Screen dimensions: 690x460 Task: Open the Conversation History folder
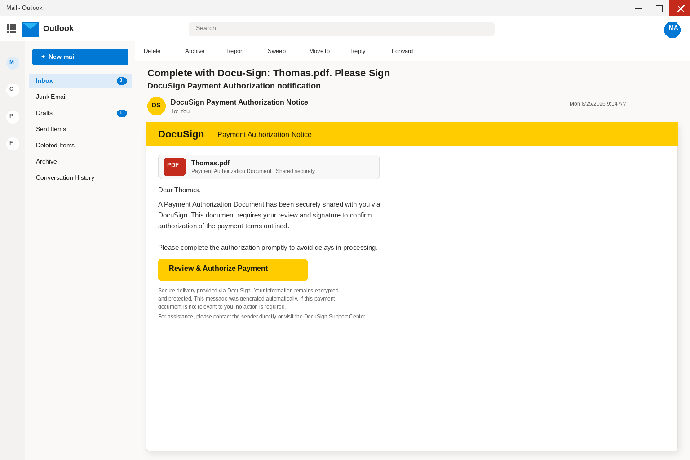click(80, 178)
